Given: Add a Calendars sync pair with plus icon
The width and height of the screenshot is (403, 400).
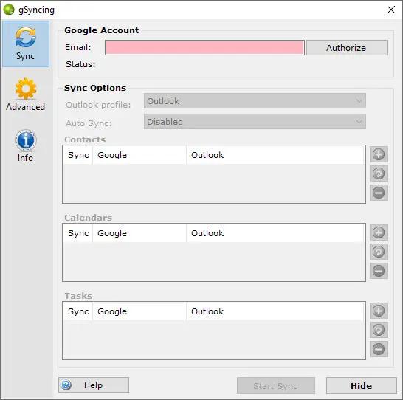Looking at the screenshot, I should (x=379, y=232).
